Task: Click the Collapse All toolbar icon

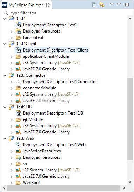Action: 94,5
